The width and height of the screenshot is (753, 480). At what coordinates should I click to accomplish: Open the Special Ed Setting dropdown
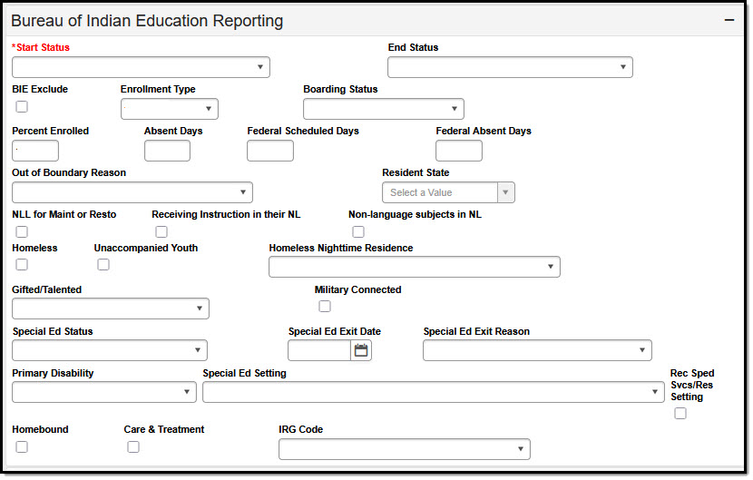point(433,392)
